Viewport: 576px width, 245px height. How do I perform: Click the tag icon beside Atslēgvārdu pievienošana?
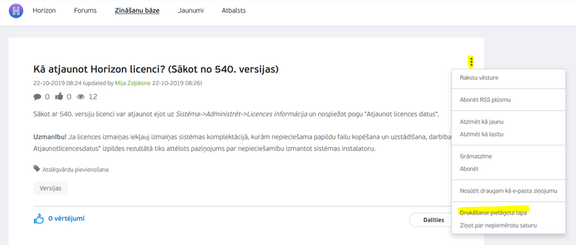pos(37,169)
